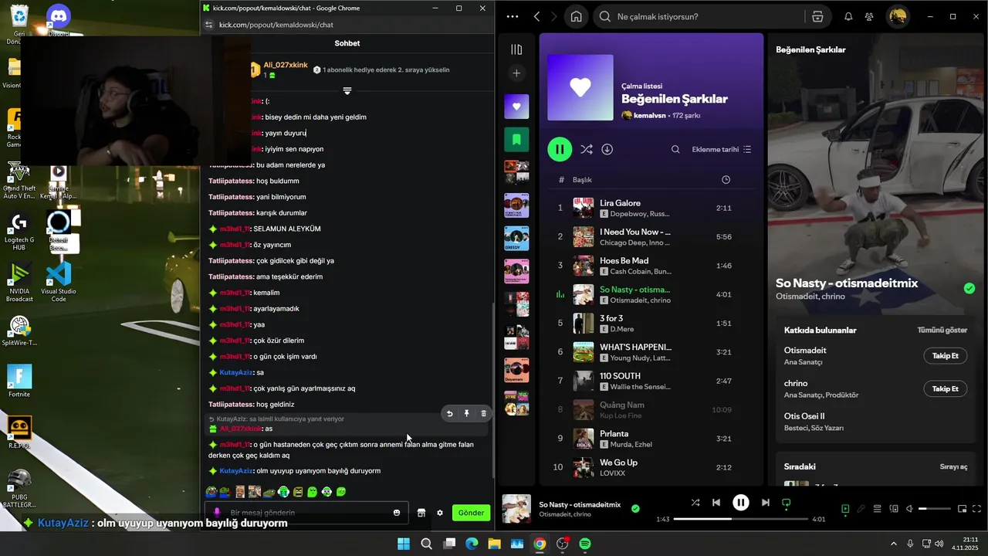Open emoji picker in chat input

[x=397, y=513]
